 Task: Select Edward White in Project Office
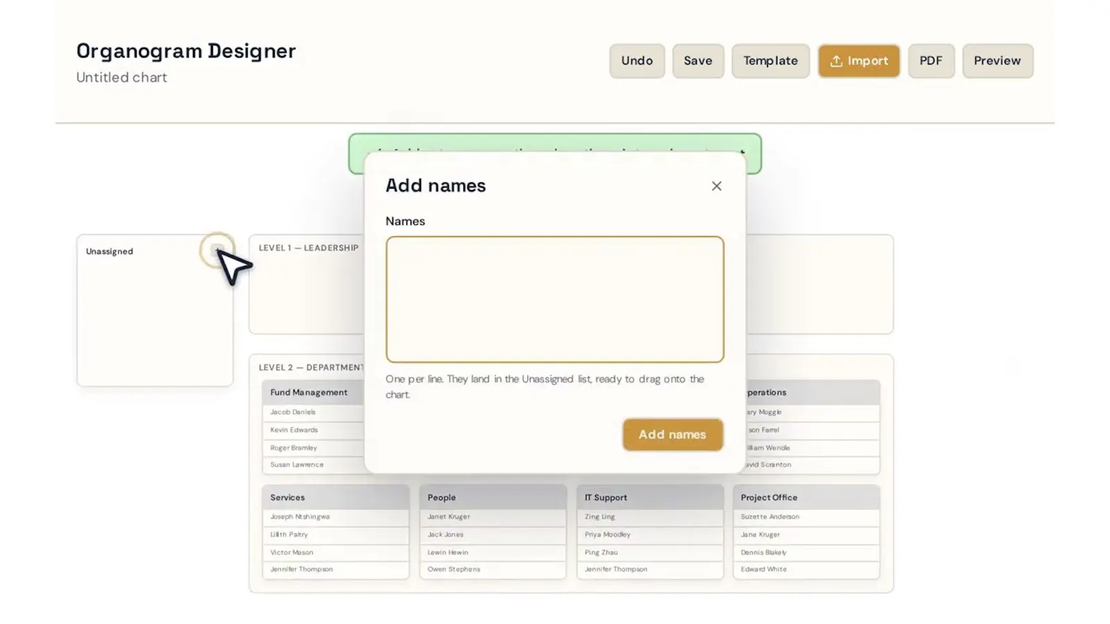(806, 570)
